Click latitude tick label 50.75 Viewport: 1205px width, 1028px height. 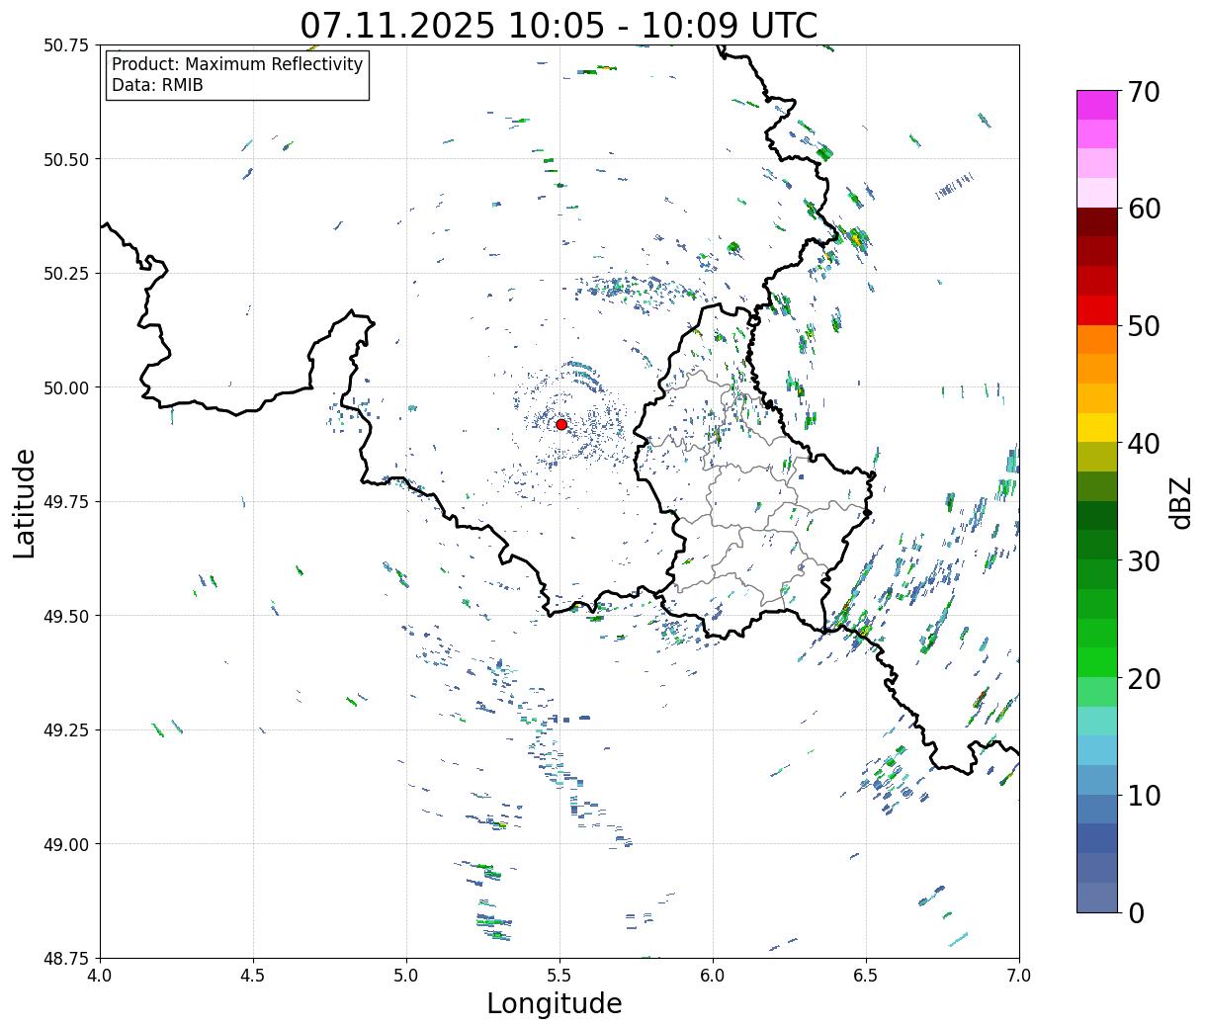pos(66,45)
